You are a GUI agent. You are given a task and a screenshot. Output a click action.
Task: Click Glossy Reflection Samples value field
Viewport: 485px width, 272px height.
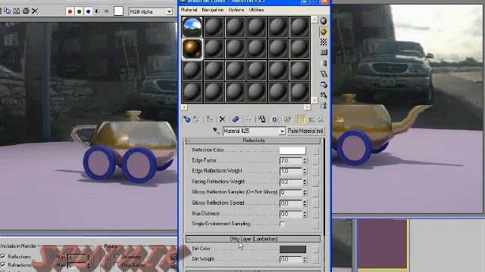click(x=291, y=193)
